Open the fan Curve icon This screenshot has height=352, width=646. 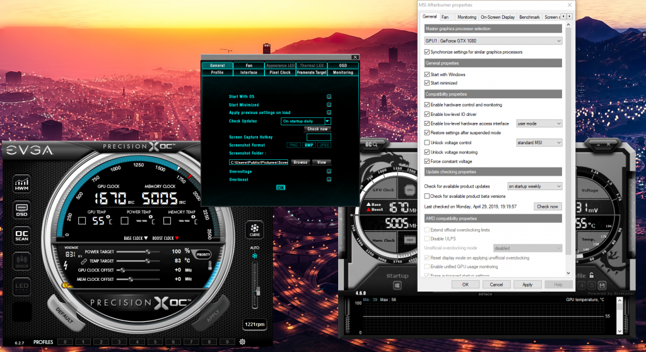pos(255,229)
